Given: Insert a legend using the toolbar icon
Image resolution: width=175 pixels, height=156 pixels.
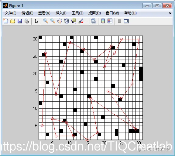Looking at the screenshot, I should (x=110, y=21).
